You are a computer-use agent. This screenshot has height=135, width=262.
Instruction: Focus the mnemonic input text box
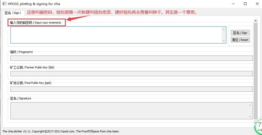click(x=118, y=35)
